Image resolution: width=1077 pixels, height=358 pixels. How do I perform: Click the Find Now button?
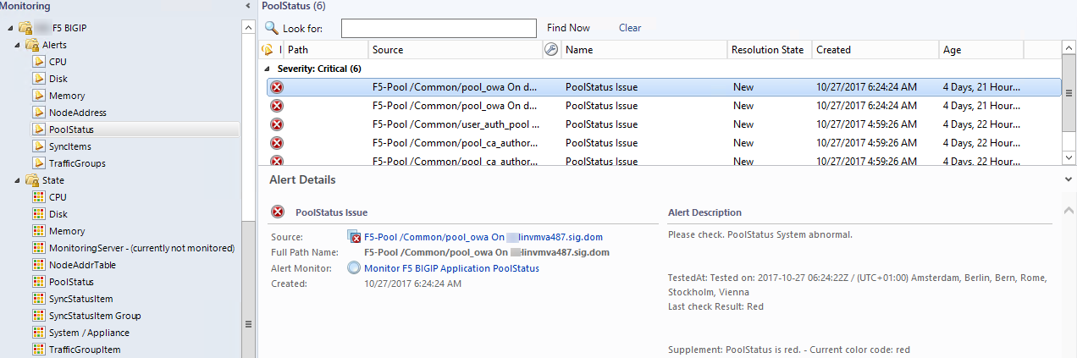(x=568, y=28)
